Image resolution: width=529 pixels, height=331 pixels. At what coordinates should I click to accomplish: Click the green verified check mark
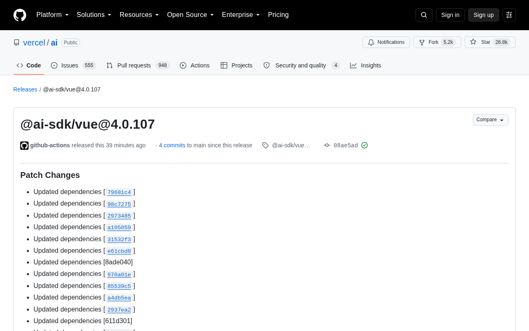click(x=365, y=145)
